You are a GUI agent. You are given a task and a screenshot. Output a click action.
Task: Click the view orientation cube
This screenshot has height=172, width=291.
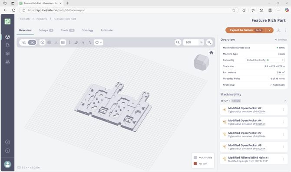[x=202, y=62]
